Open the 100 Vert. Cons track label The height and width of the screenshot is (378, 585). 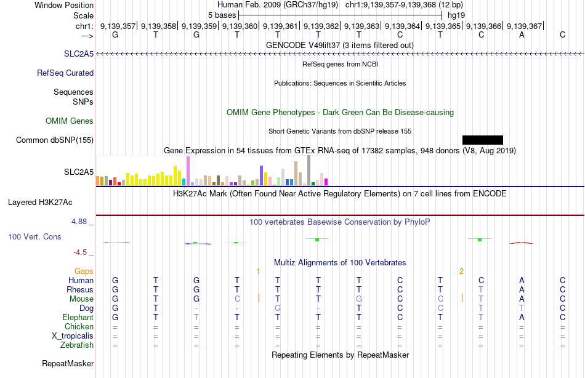[x=34, y=236]
